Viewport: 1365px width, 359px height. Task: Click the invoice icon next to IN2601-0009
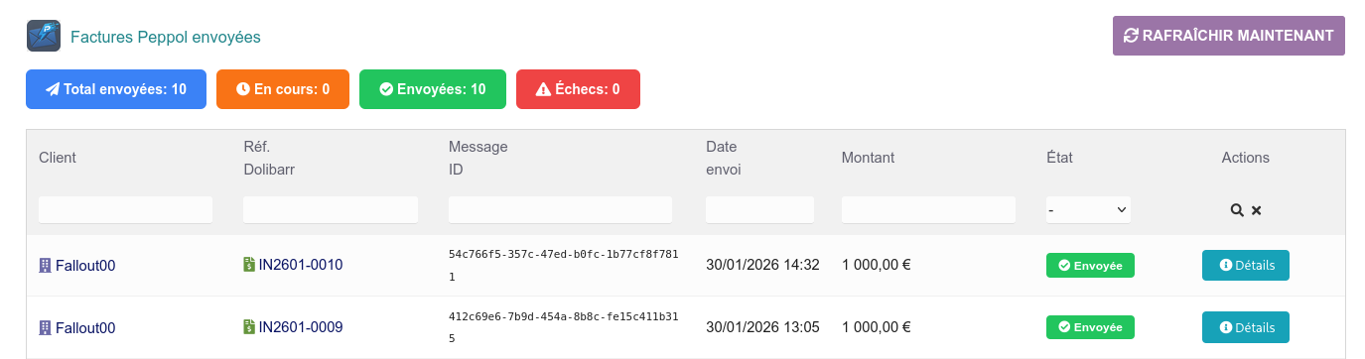249,326
